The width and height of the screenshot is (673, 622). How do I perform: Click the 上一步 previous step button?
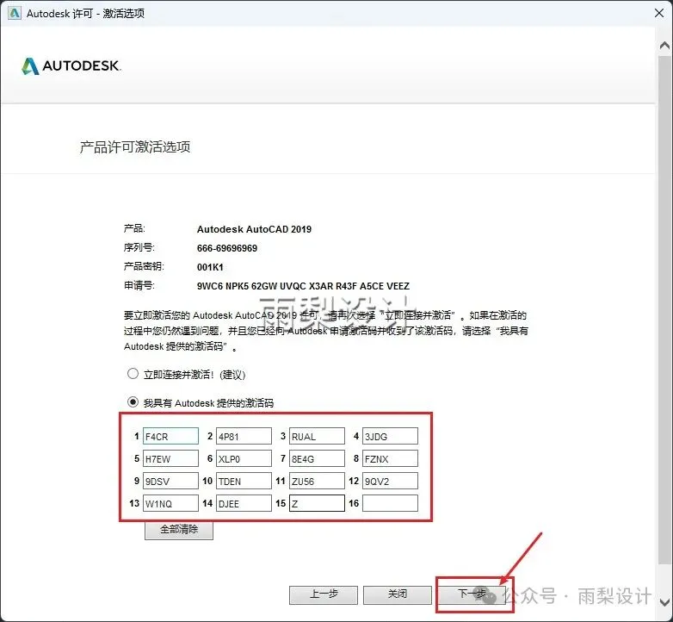[x=324, y=594]
